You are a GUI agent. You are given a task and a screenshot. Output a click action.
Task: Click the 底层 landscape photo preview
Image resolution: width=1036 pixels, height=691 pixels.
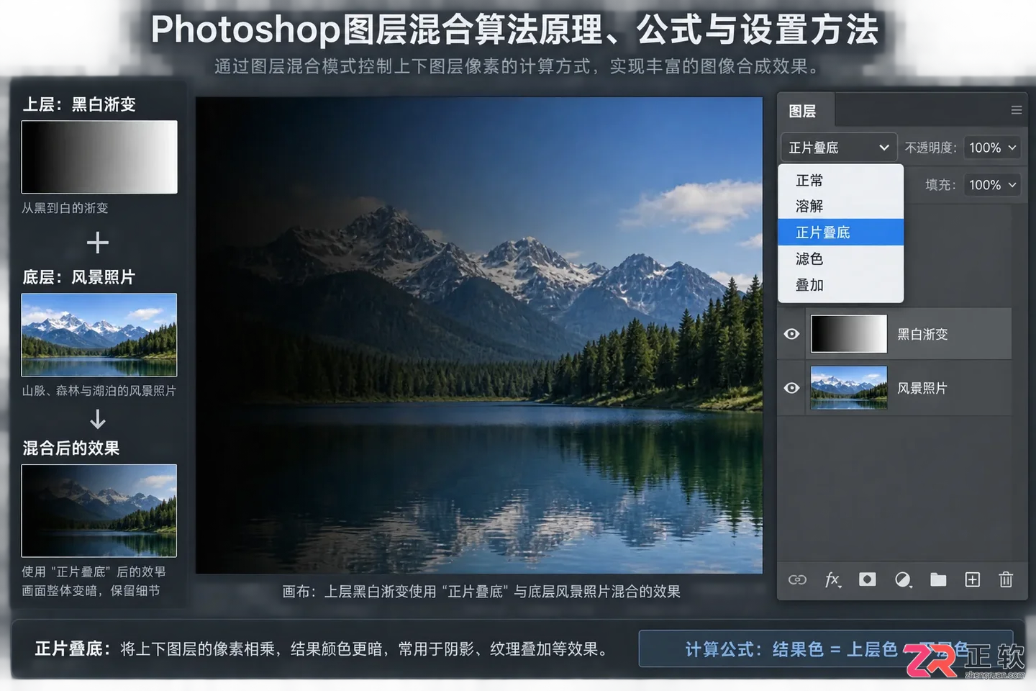pyautogui.click(x=99, y=335)
